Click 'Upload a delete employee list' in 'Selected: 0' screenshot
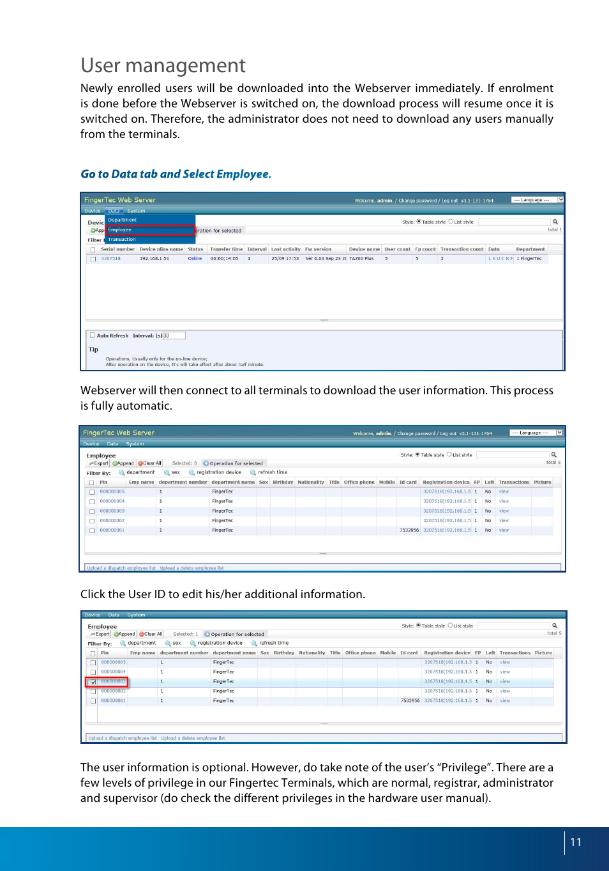 tap(192, 567)
